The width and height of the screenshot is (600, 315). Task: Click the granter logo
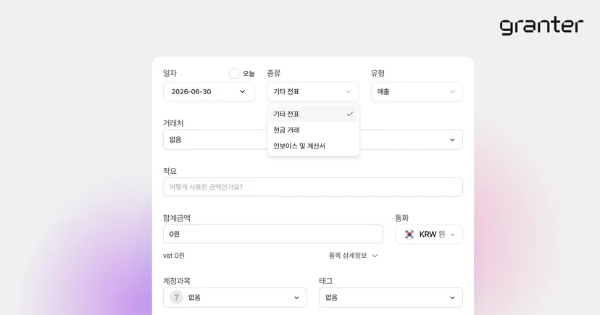pos(541,26)
